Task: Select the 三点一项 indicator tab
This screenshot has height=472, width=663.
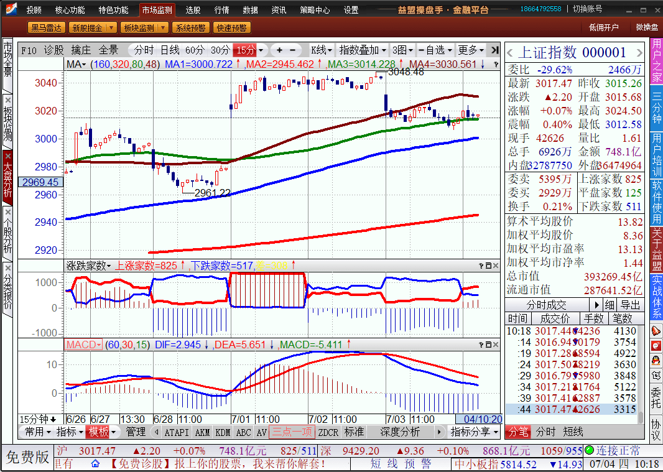Action: (292, 432)
